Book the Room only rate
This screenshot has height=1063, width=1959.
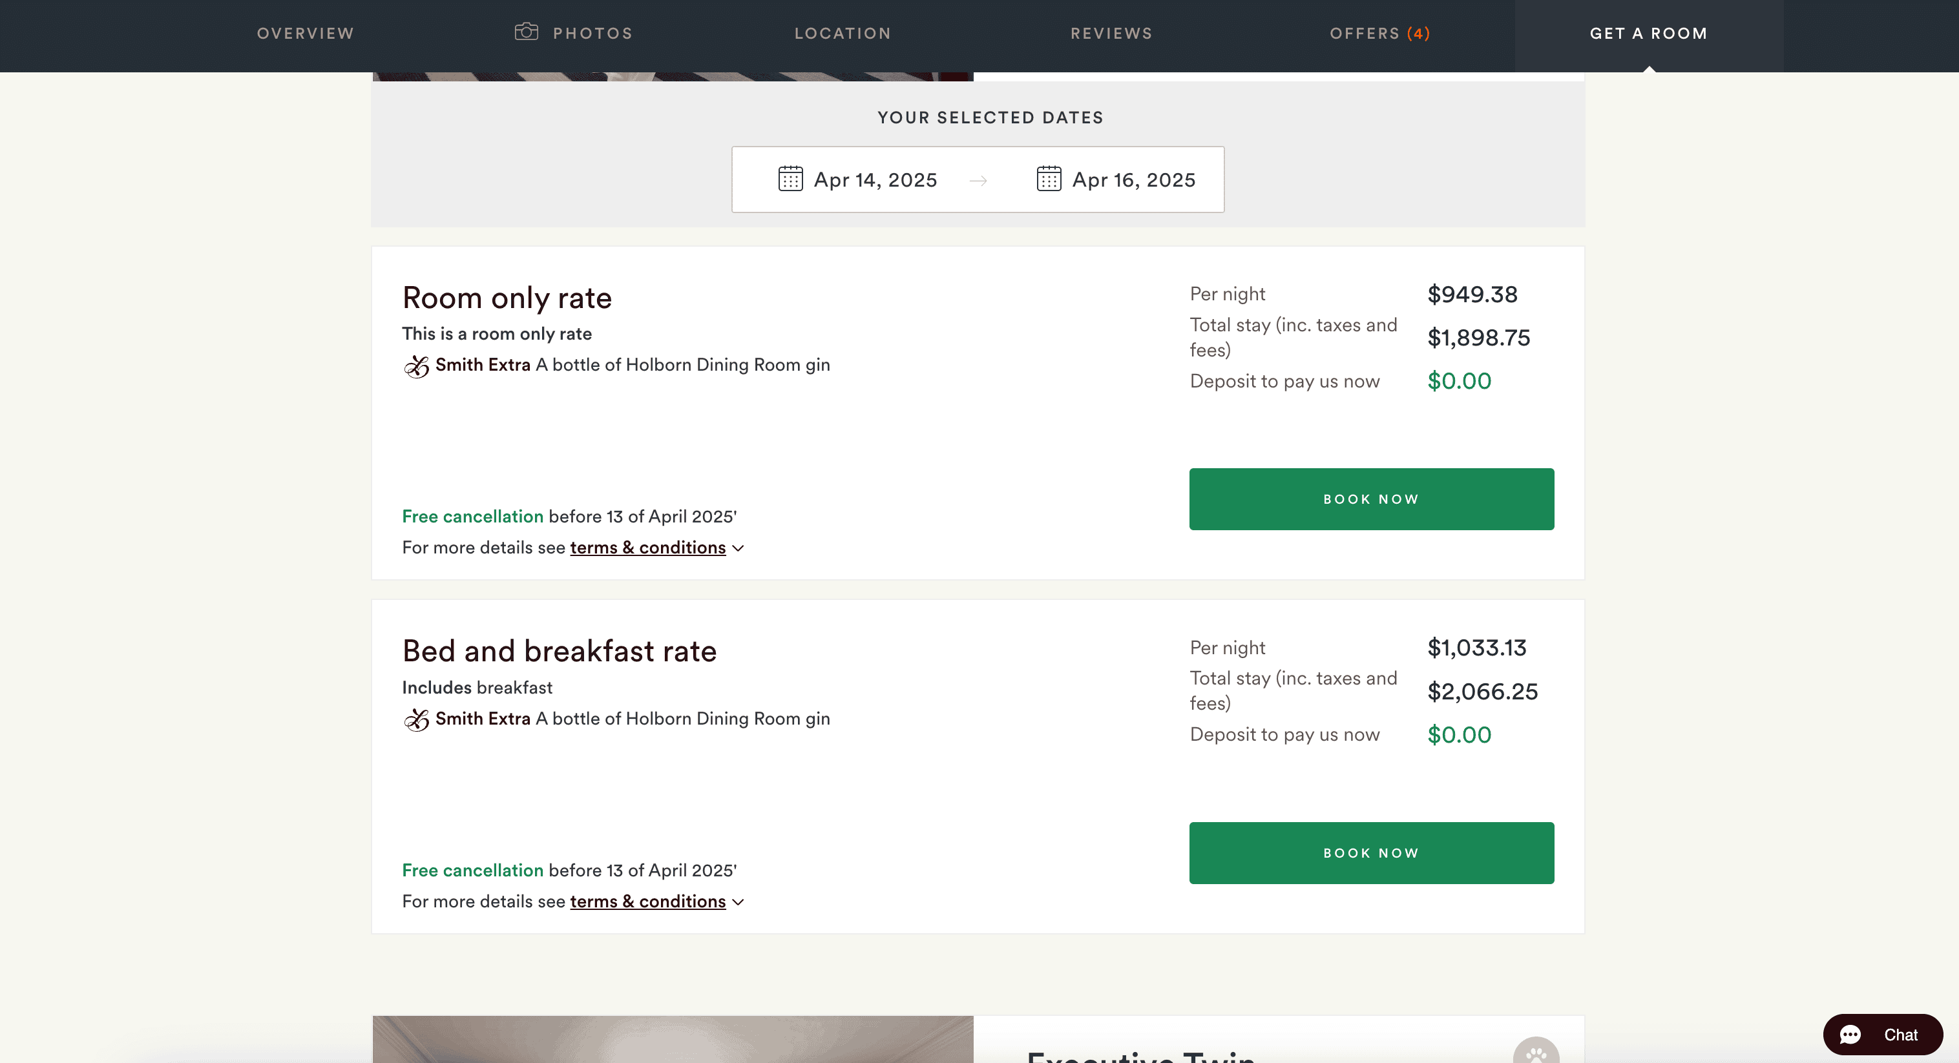(x=1371, y=499)
